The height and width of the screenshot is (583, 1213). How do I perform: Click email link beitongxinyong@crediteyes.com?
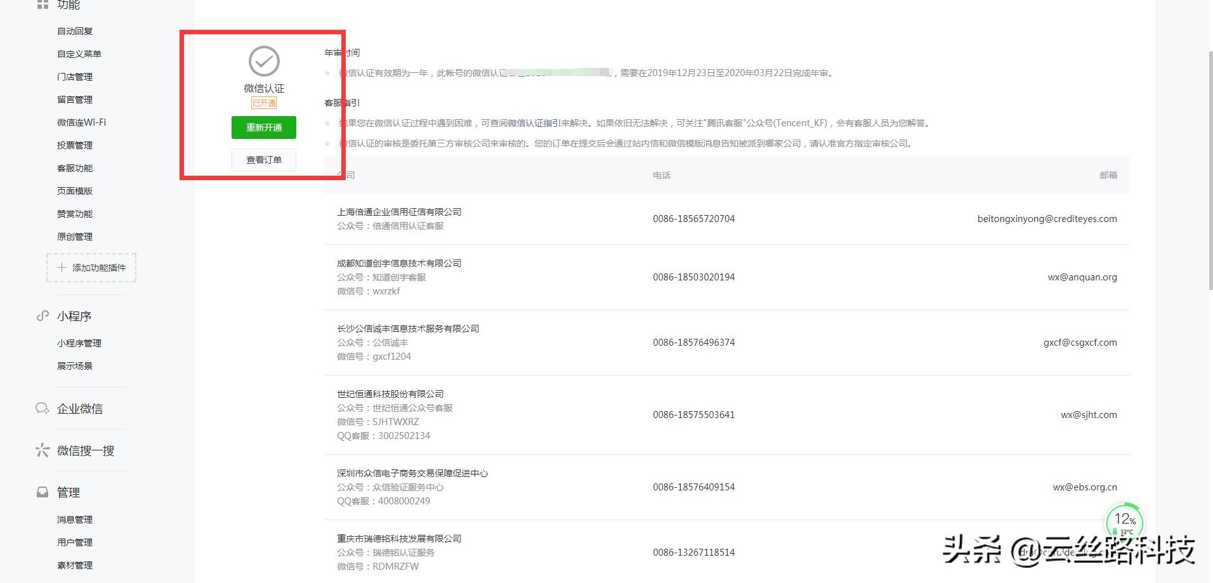pyautogui.click(x=1046, y=218)
